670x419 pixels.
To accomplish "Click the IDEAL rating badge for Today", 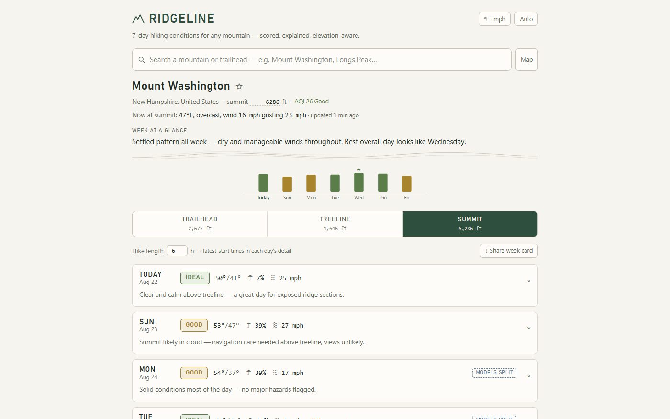I will pos(195,278).
